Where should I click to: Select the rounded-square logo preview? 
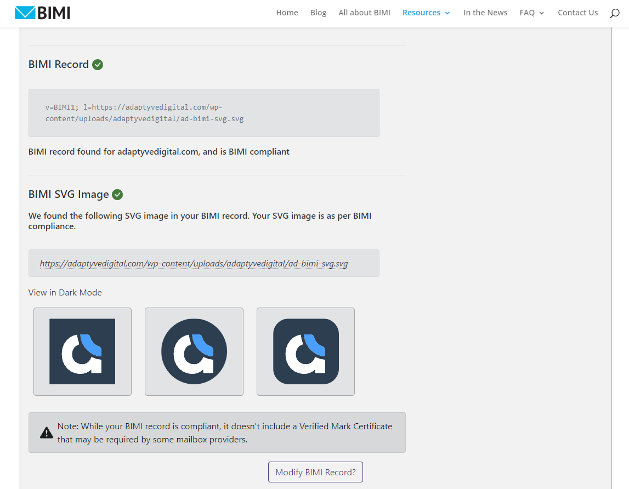(x=305, y=351)
